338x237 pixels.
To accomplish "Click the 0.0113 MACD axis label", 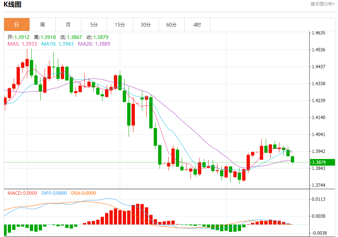I will coord(318,199).
